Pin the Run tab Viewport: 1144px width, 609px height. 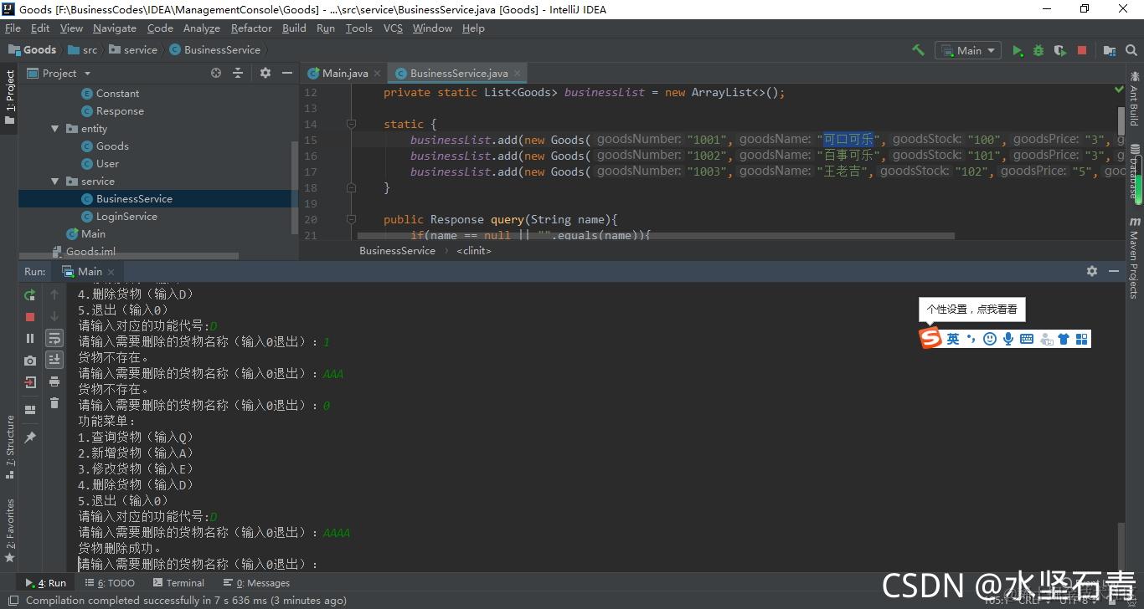pyautogui.click(x=30, y=438)
